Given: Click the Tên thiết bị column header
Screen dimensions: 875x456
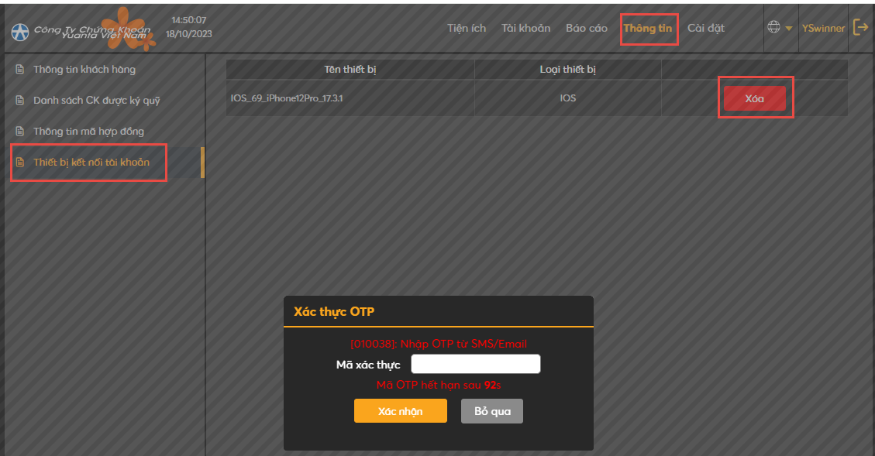Looking at the screenshot, I should (x=350, y=69).
